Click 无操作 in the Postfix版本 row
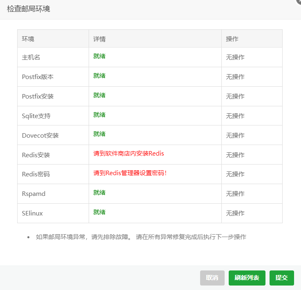Viewport: 301px width, 290px height. (235, 77)
